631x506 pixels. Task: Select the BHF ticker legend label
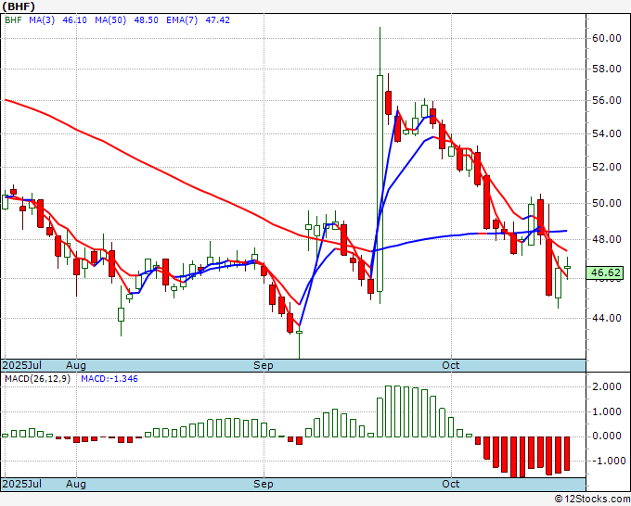[x=13, y=20]
